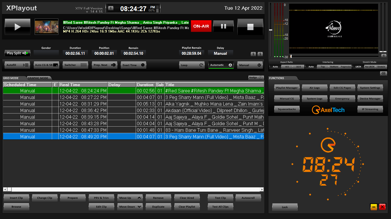This screenshot has height=219, width=391.
Task: Click the red ON-AIR indicator
Action: pyautogui.click(x=201, y=26)
